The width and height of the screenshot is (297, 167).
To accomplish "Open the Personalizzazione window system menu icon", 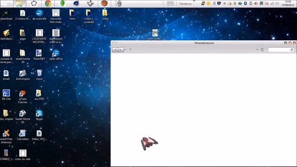I will pos(115,43).
